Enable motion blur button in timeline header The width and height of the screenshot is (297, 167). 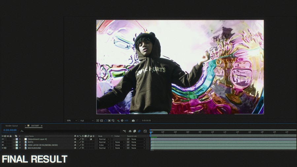pos(139,131)
